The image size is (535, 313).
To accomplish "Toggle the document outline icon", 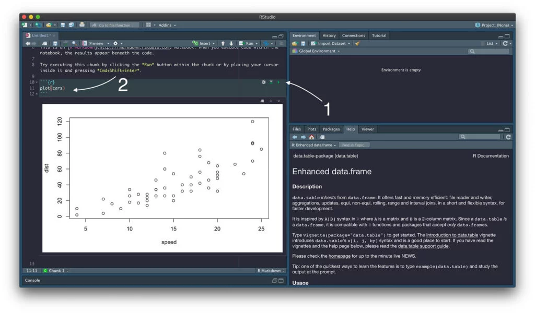I will click(281, 44).
